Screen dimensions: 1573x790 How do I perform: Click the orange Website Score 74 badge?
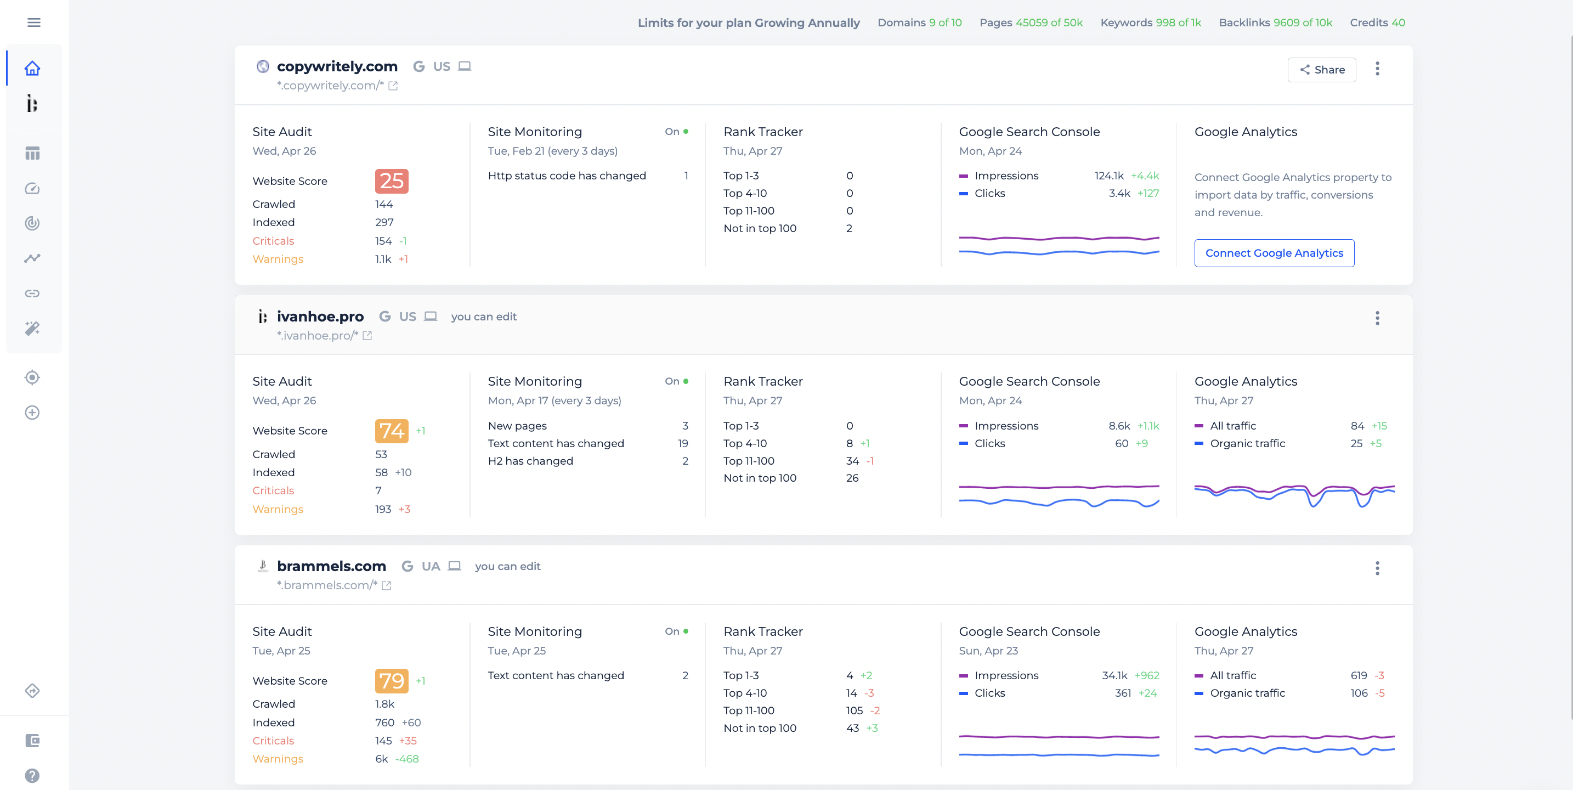point(392,431)
